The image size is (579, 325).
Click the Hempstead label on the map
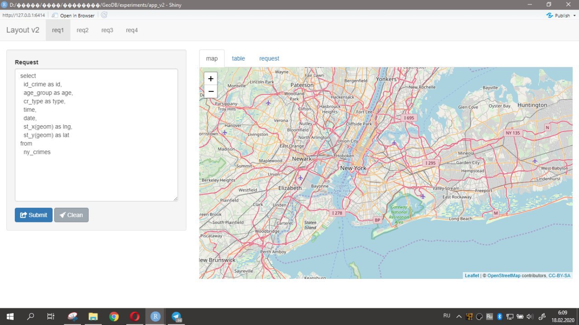473,171
